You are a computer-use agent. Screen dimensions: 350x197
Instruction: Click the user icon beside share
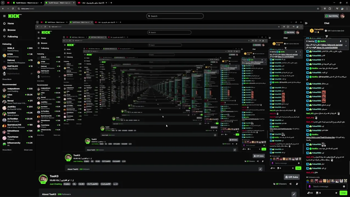click(297, 184)
